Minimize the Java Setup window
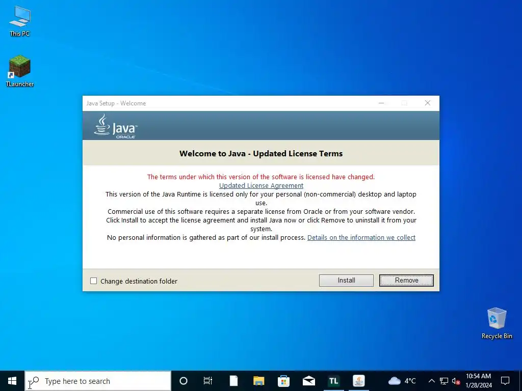Viewport: 522px width, 391px height. [381, 103]
